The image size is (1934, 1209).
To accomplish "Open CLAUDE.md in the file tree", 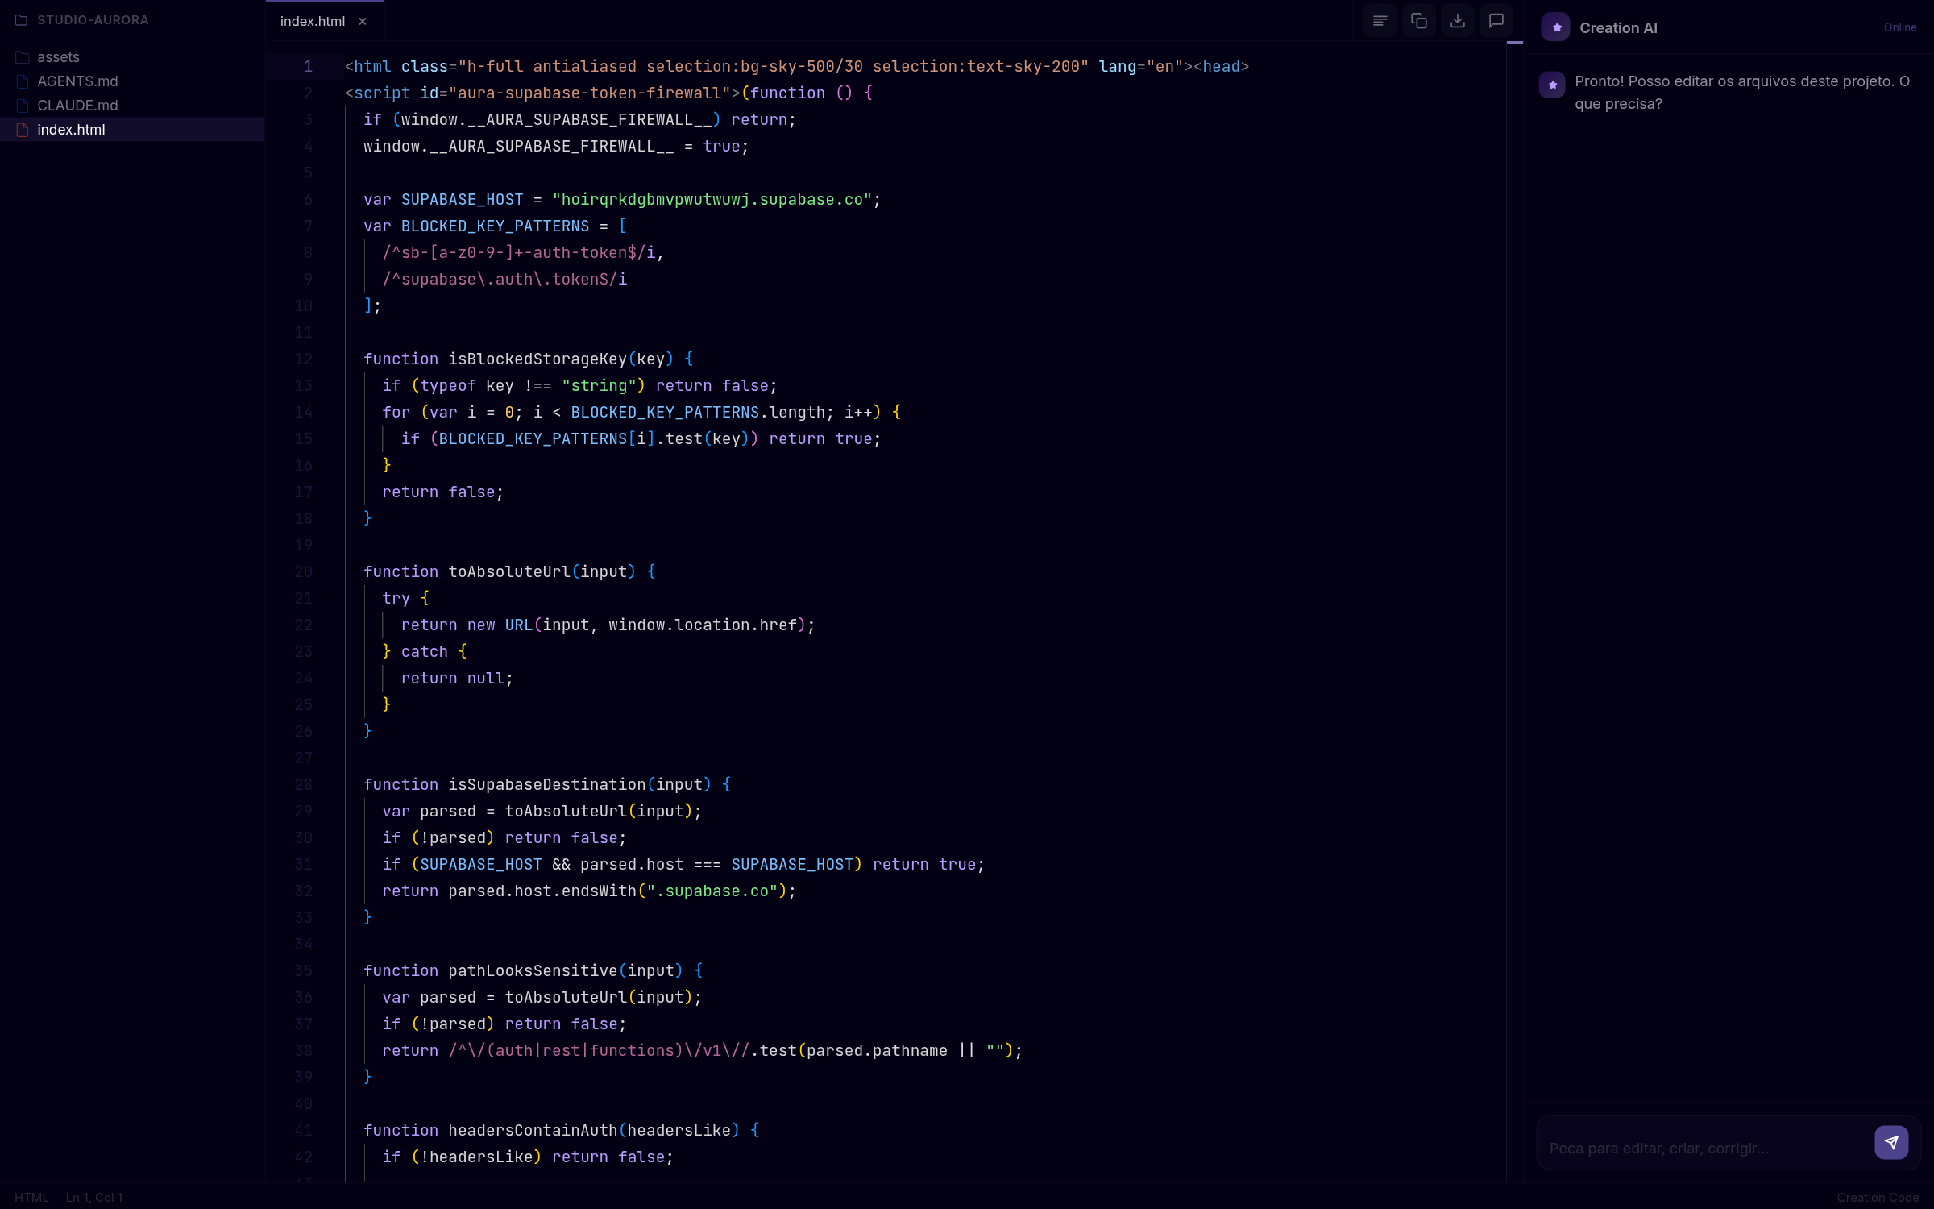I will [x=132, y=106].
